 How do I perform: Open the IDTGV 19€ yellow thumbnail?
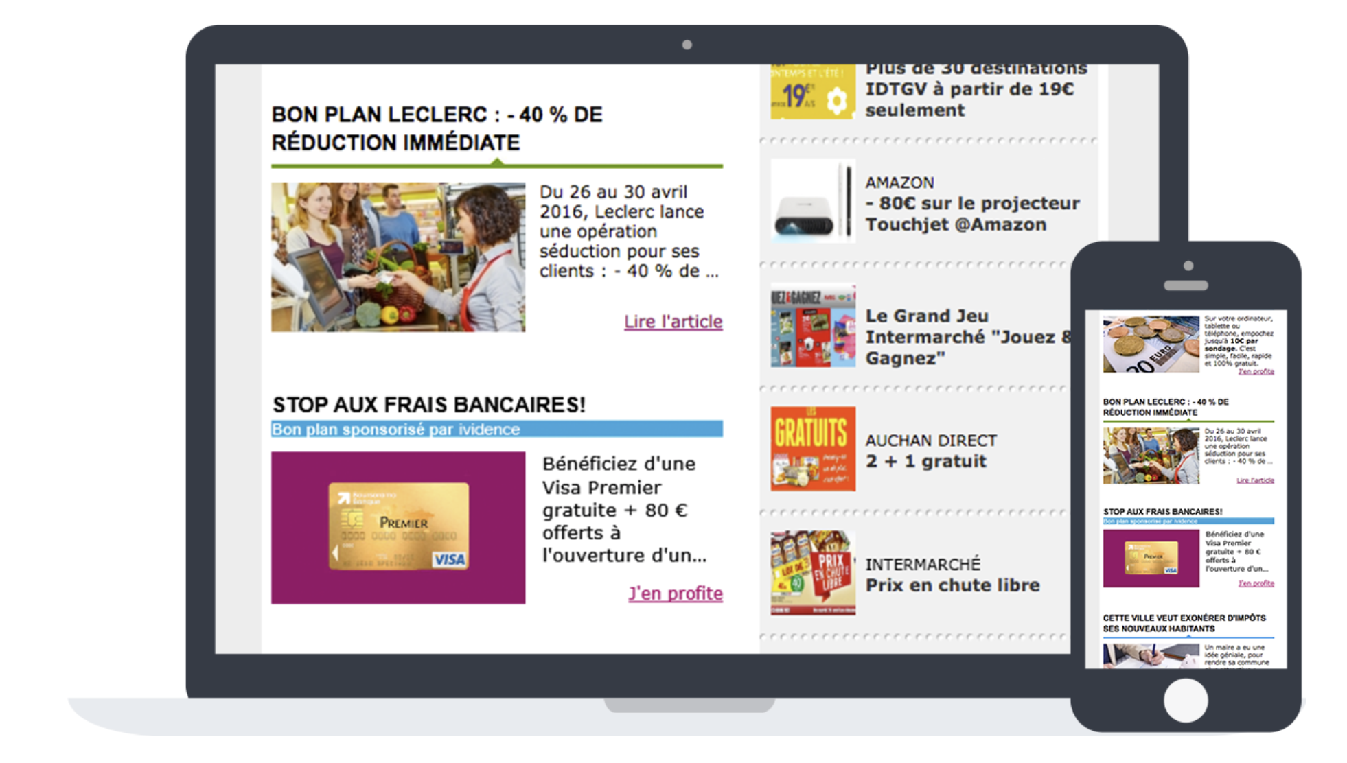(813, 92)
